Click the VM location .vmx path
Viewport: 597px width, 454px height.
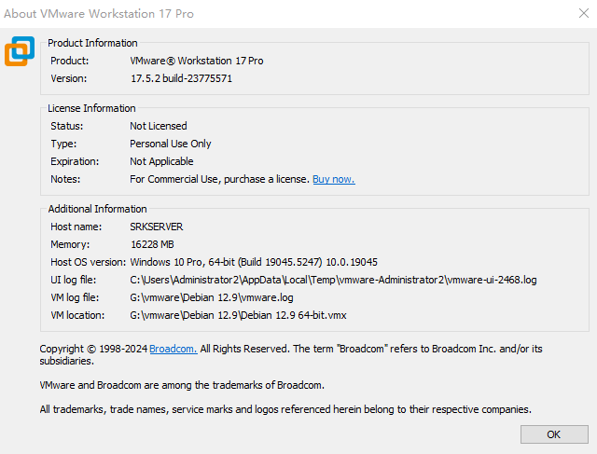[x=238, y=315]
